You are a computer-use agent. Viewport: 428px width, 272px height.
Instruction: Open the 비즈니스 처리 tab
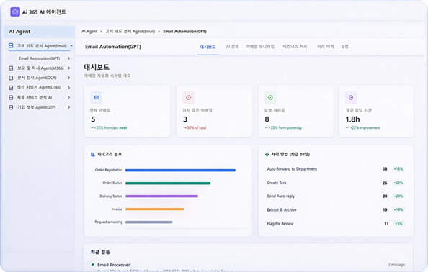pos(295,47)
